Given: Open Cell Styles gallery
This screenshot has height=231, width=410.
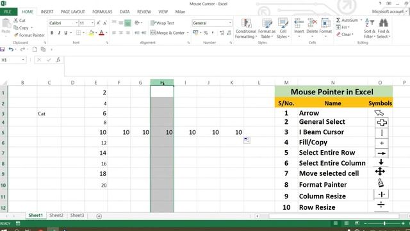Looking at the screenshot, I should point(283,28).
